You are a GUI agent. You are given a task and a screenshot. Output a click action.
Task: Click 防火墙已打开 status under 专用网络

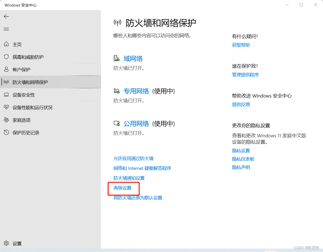tap(129, 101)
